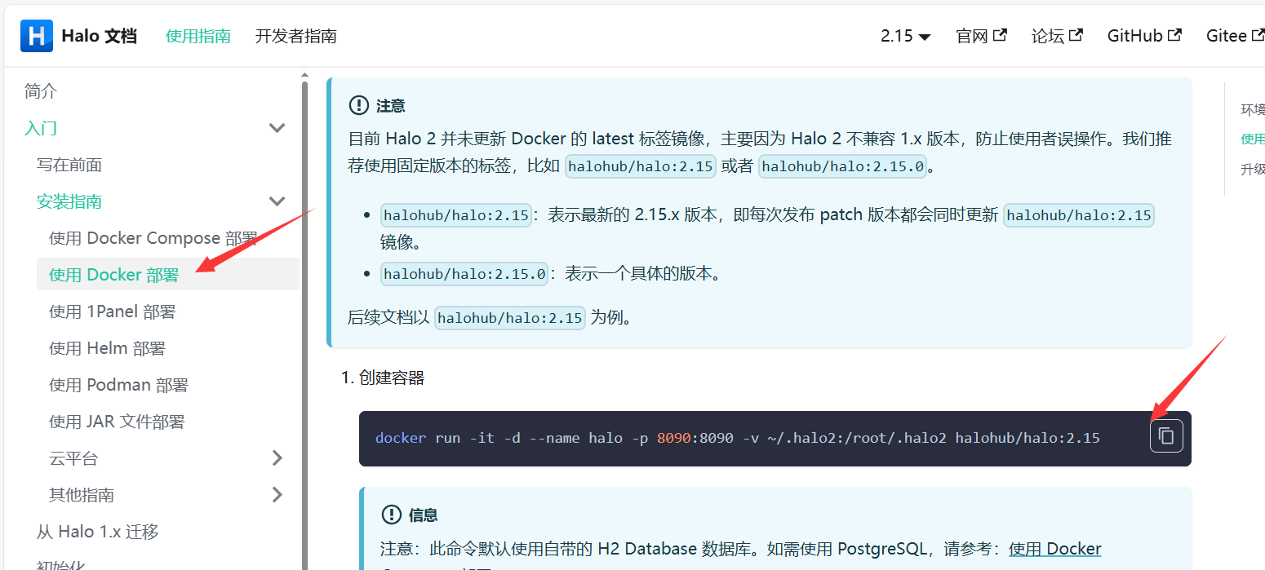
Task: Click the docker run code block
Action: (775, 439)
